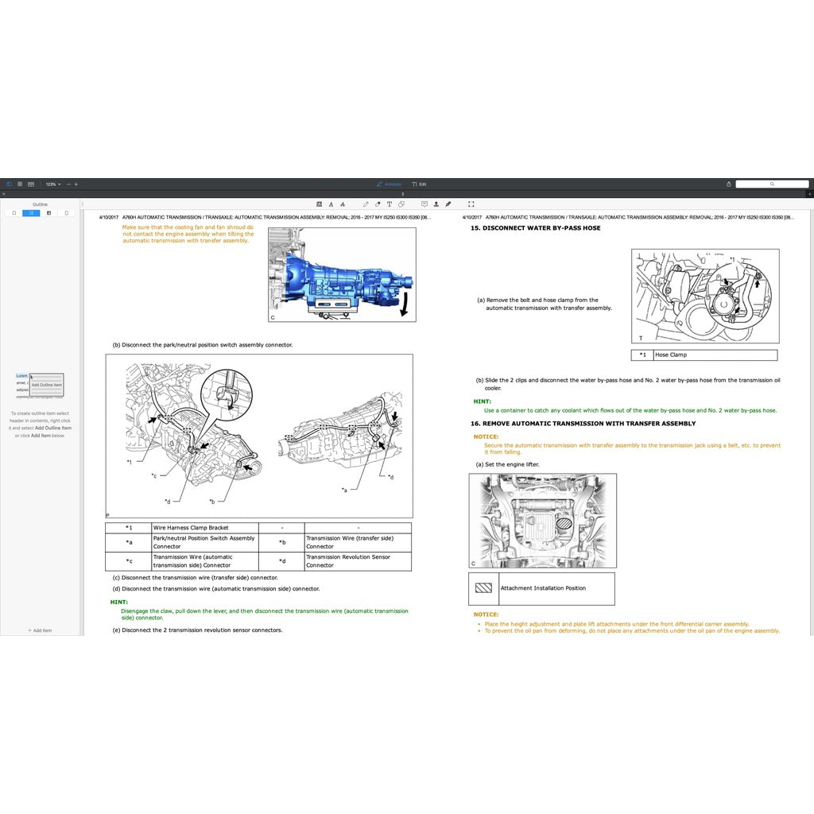Activate the selection rectangle tool
Viewport: 814px width, 814px height.
pos(471,203)
